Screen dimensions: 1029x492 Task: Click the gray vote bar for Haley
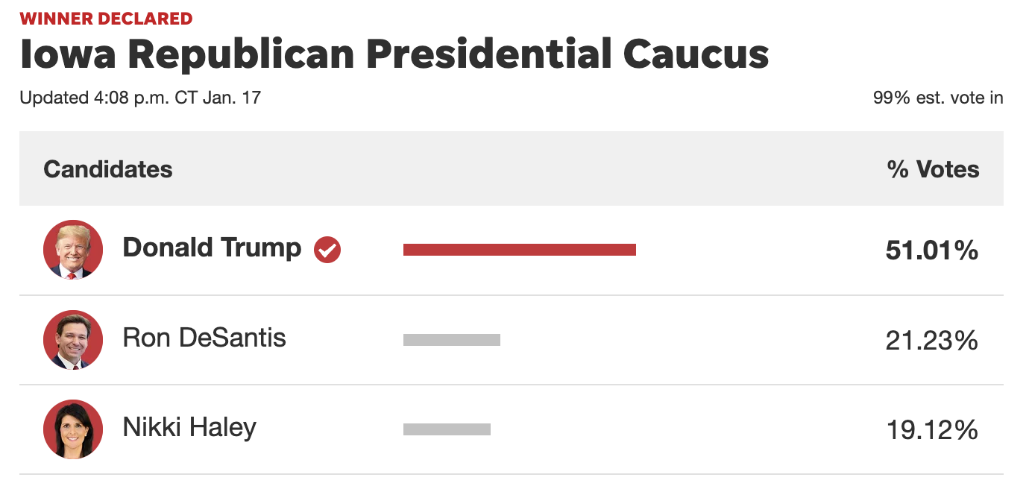tap(447, 429)
